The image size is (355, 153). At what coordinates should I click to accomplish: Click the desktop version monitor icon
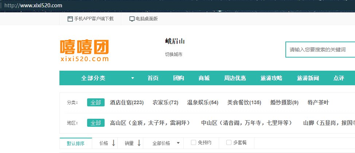[132, 19]
